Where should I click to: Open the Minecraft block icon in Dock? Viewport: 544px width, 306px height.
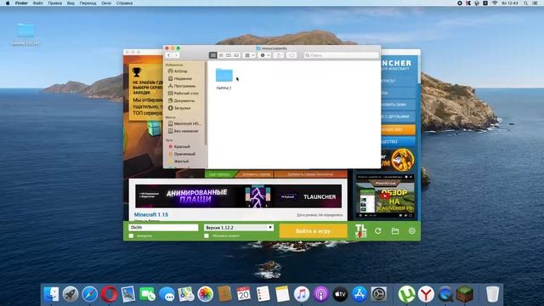(x=465, y=294)
